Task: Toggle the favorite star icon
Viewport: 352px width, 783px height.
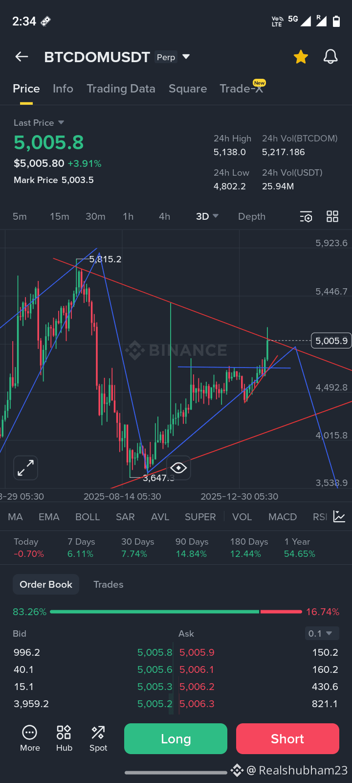Action: 301,57
